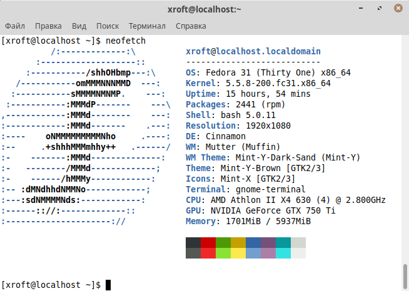Click the cyan color block
Image resolution: width=409 pixels, height=291 pixels.
click(x=283, y=254)
